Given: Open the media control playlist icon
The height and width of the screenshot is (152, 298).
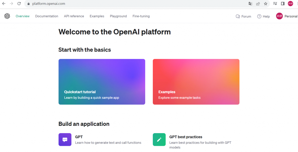Looking at the screenshot, I should (275, 3).
